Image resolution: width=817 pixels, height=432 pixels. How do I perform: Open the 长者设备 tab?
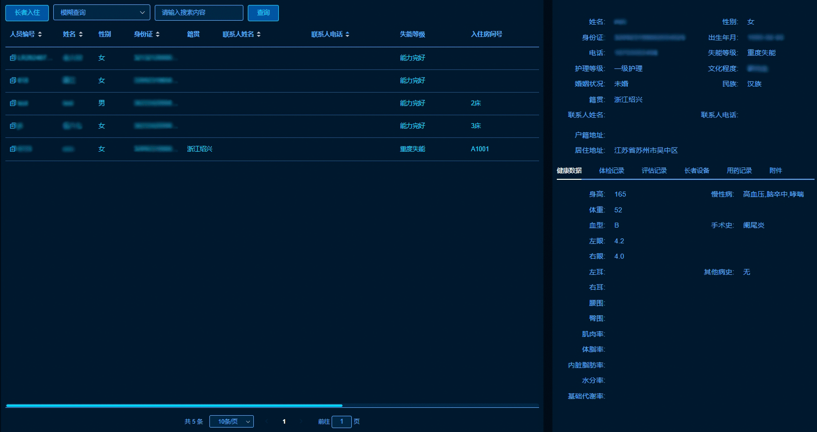click(697, 170)
